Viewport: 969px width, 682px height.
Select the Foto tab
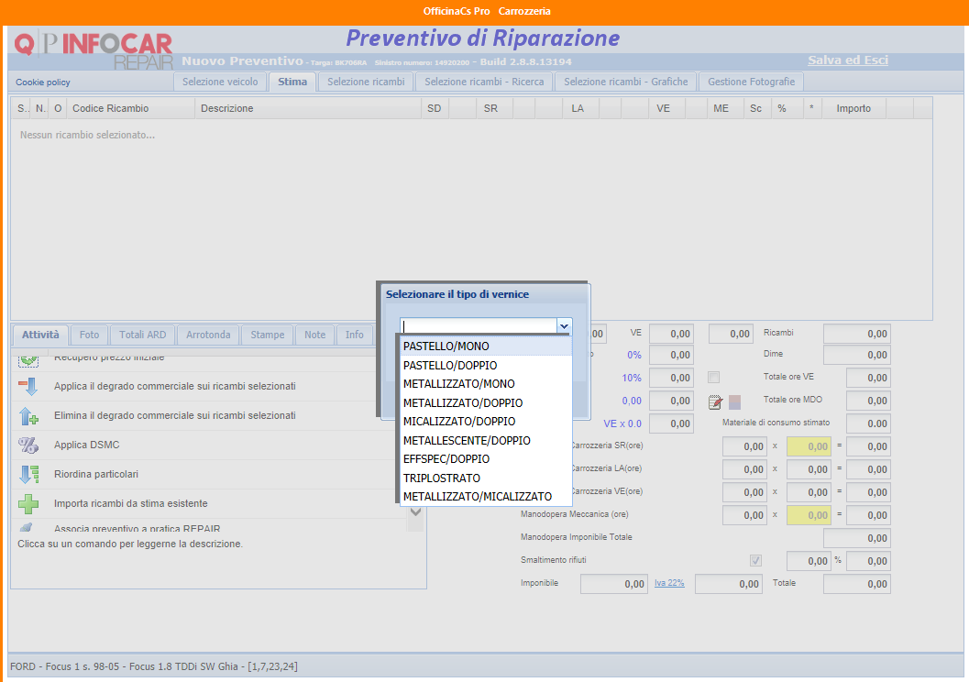pos(89,335)
